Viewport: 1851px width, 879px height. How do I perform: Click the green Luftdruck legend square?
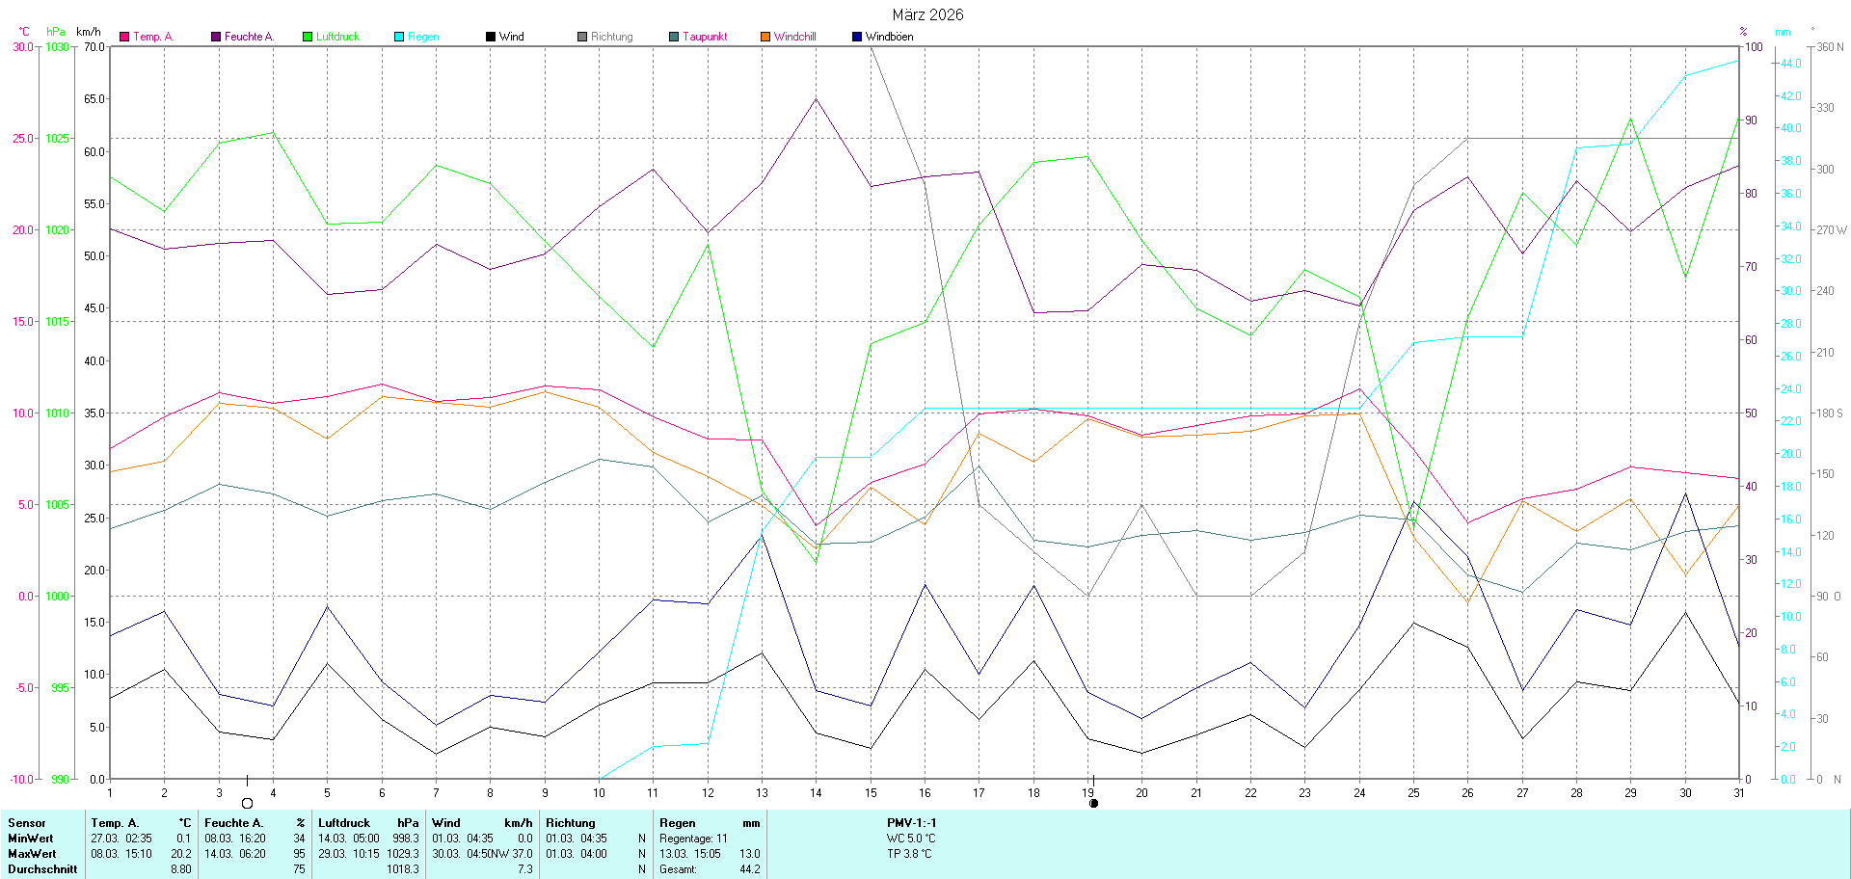click(x=308, y=37)
